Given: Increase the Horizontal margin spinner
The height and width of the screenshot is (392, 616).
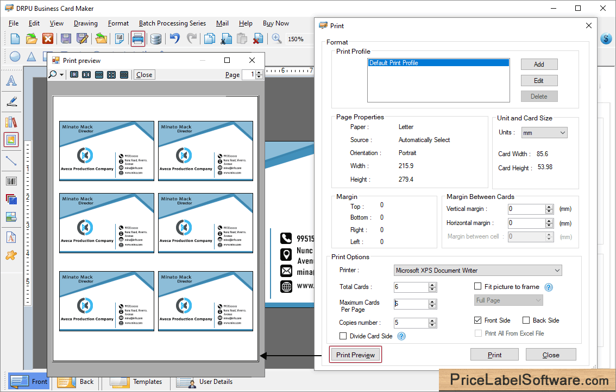Looking at the screenshot, I should pos(549,221).
